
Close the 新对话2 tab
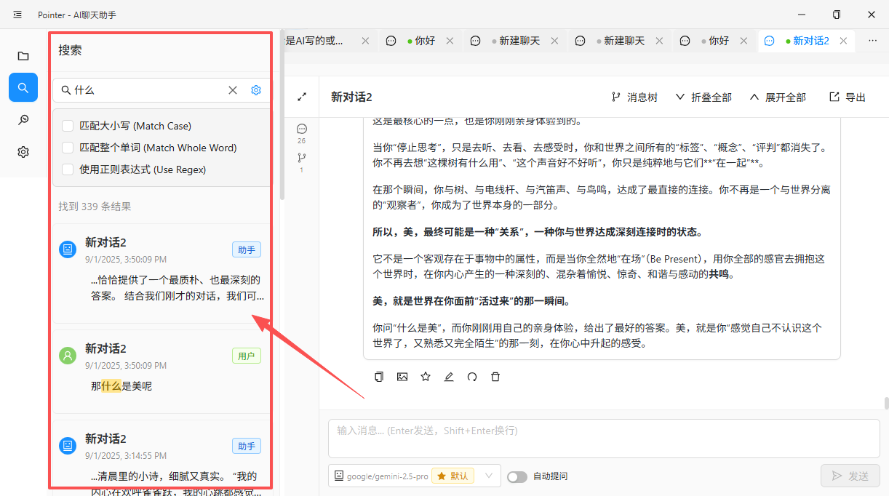[x=844, y=41]
